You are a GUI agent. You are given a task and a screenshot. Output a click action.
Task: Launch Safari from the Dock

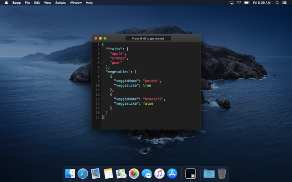83,174
